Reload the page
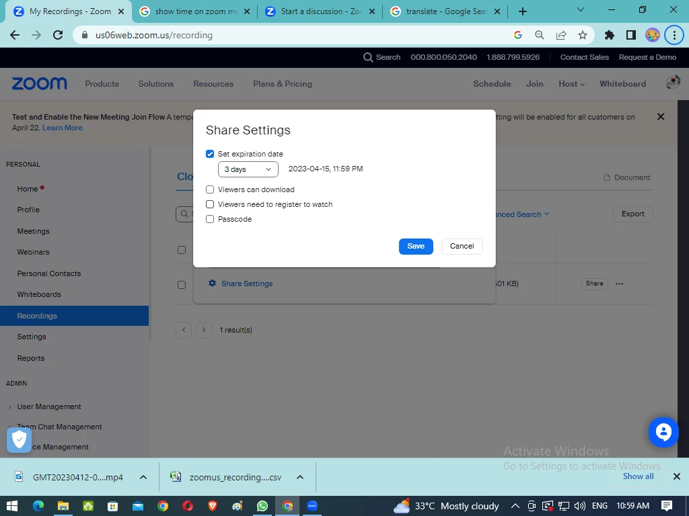This screenshot has width=689, height=516. [x=58, y=35]
